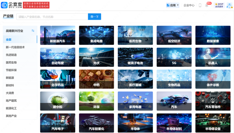
Task: Open the 中药 industry card
Action: pyautogui.click(x=97, y=79)
